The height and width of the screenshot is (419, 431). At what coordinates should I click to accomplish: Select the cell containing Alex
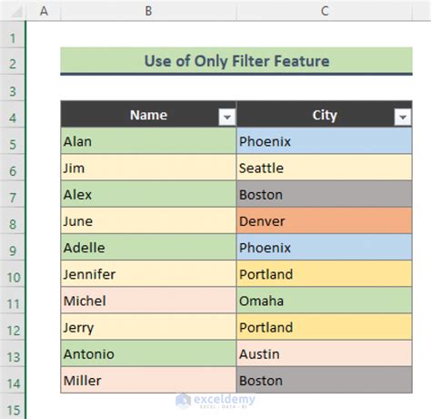tap(148, 194)
